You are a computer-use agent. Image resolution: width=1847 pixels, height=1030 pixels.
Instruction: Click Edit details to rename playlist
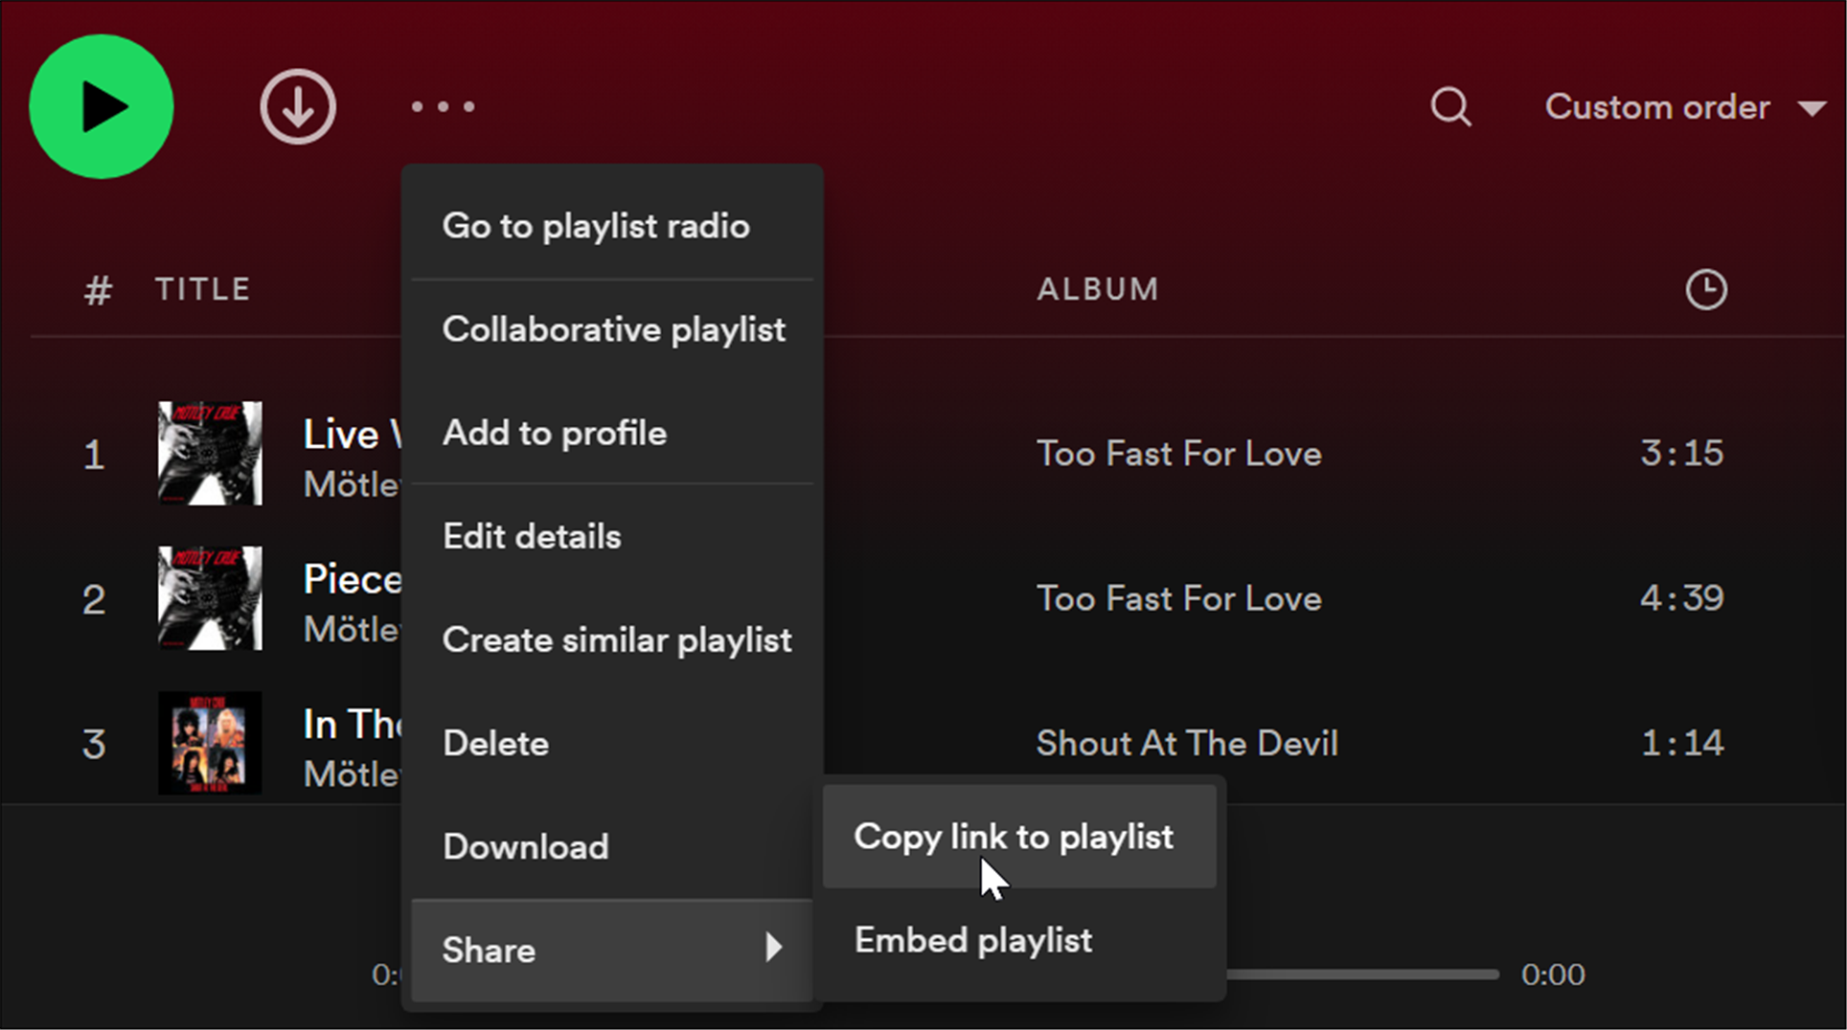coord(531,536)
